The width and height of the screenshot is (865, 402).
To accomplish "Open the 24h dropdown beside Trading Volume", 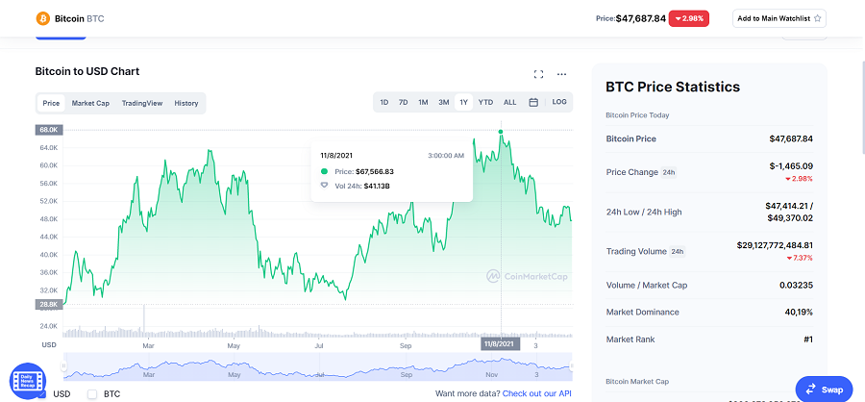I will pyautogui.click(x=677, y=252).
